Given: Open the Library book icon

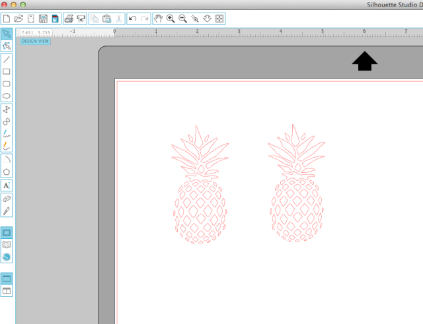Looking at the screenshot, I should 7,245.
